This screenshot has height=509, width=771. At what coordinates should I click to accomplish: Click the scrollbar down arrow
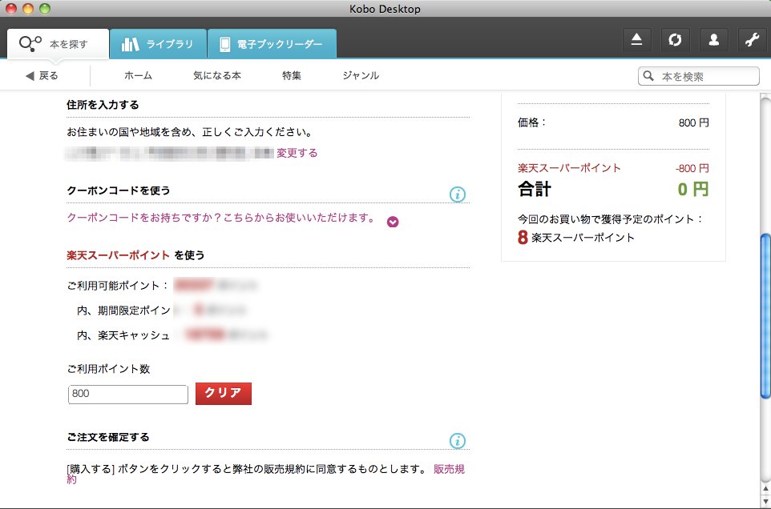click(765, 502)
